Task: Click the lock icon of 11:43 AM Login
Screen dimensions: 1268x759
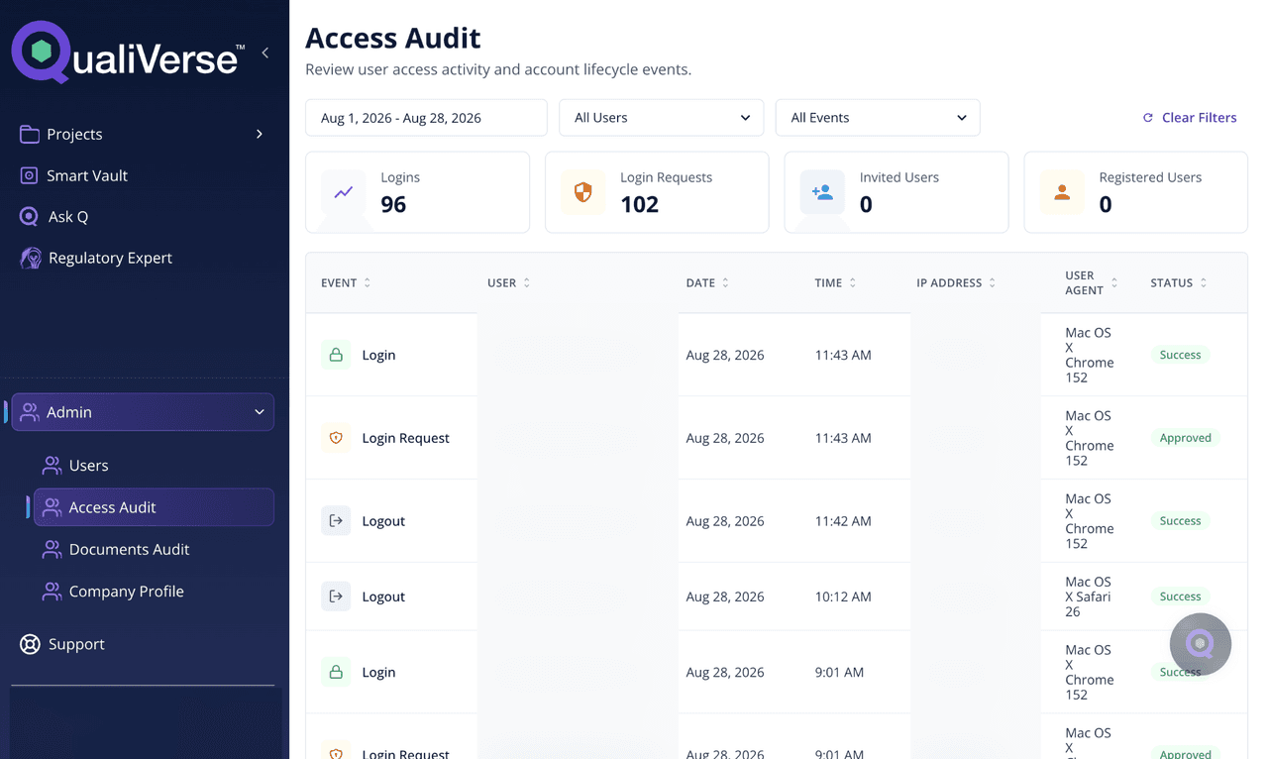Action: click(x=336, y=355)
